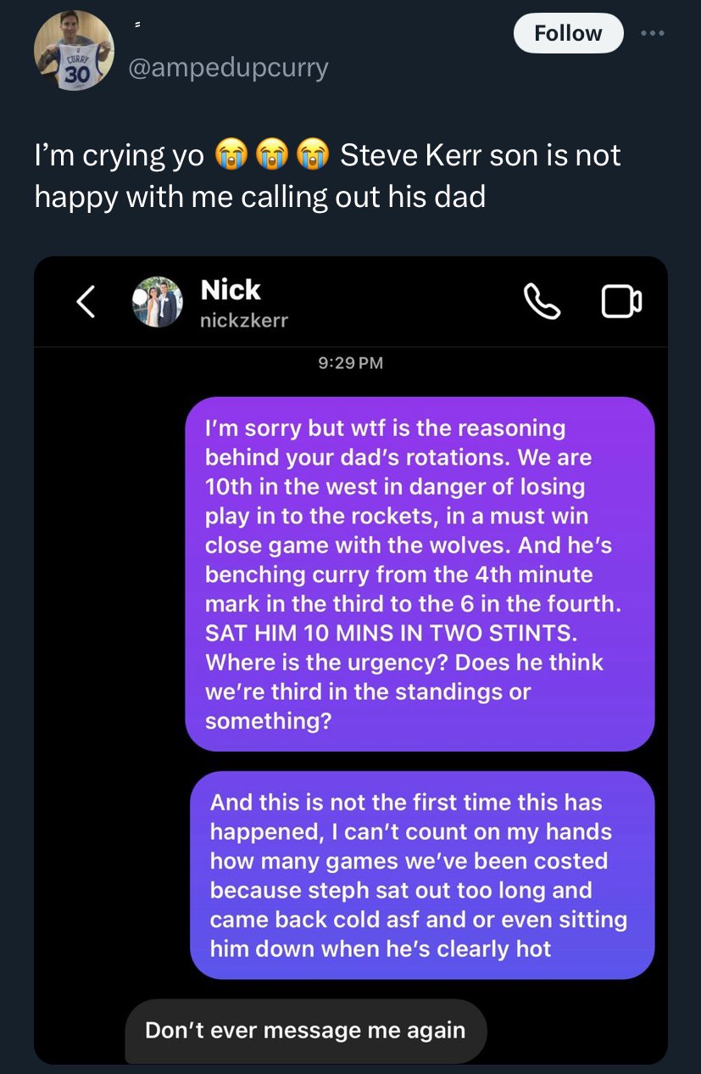Open @ampedupcurry's profile avatar
The width and height of the screenshot is (701, 1074).
click(x=75, y=50)
